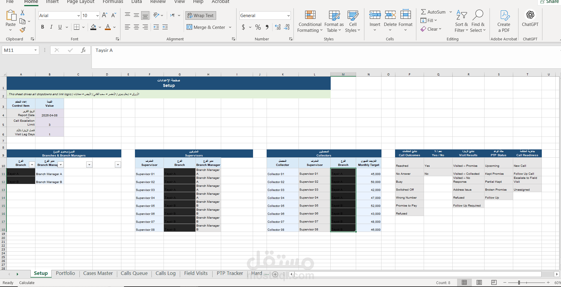Click the Insert Function fx icon

tap(83, 50)
